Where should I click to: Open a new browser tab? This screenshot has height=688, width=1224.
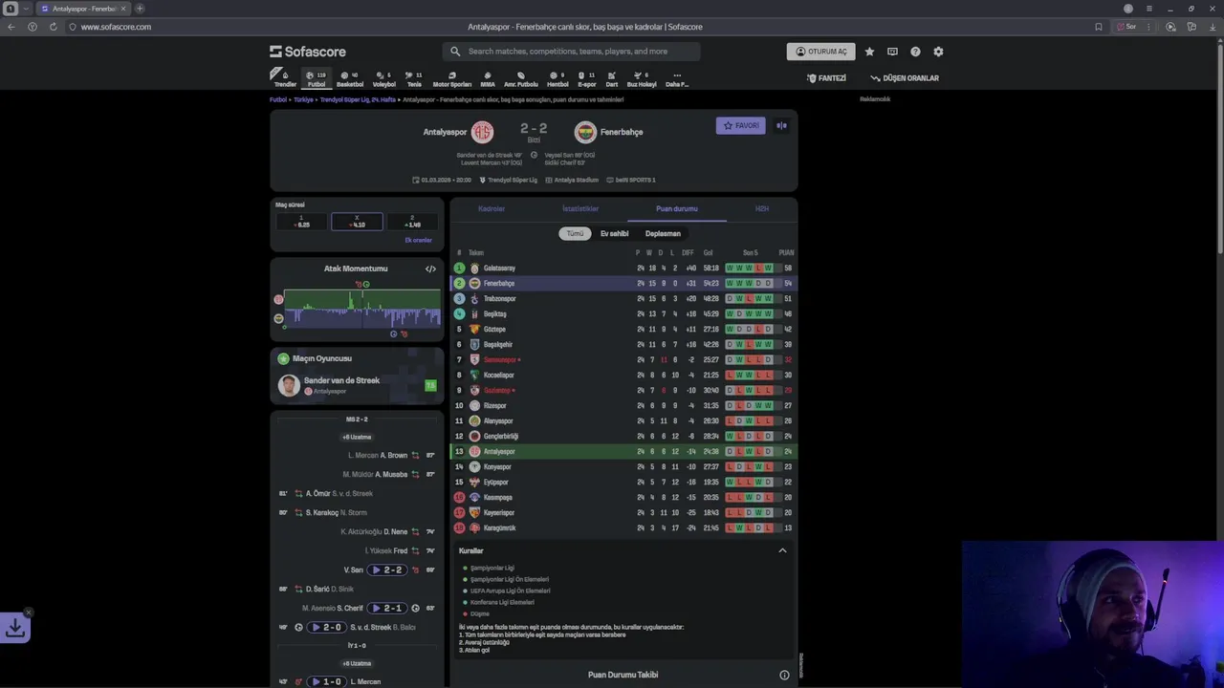coord(140,9)
